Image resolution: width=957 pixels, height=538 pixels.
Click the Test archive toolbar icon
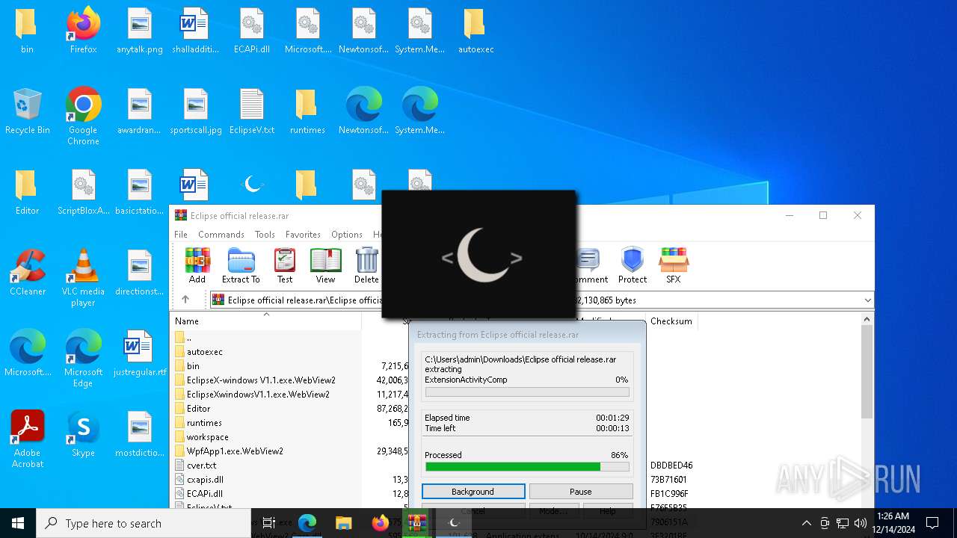coord(285,266)
